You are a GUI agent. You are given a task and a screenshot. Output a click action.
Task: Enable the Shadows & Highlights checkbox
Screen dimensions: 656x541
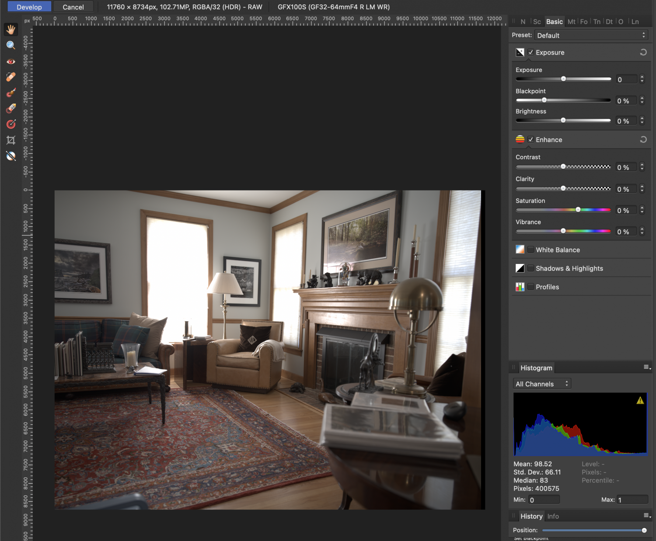coord(530,268)
